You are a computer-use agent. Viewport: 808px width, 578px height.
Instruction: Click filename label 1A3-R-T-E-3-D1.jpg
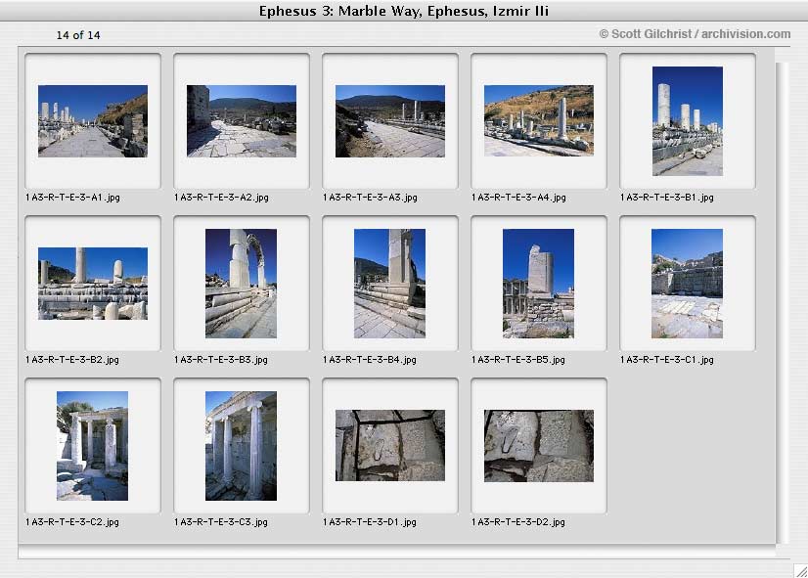pyautogui.click(x=370, y=522)
